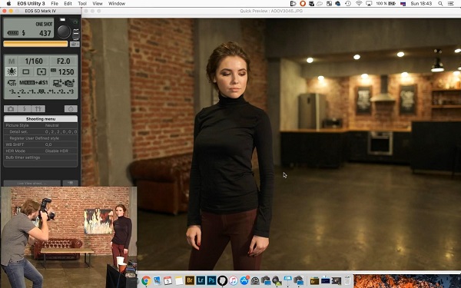Launch Photoshop from the Dock
Viewport: 461px width, 288px height.
211,280
